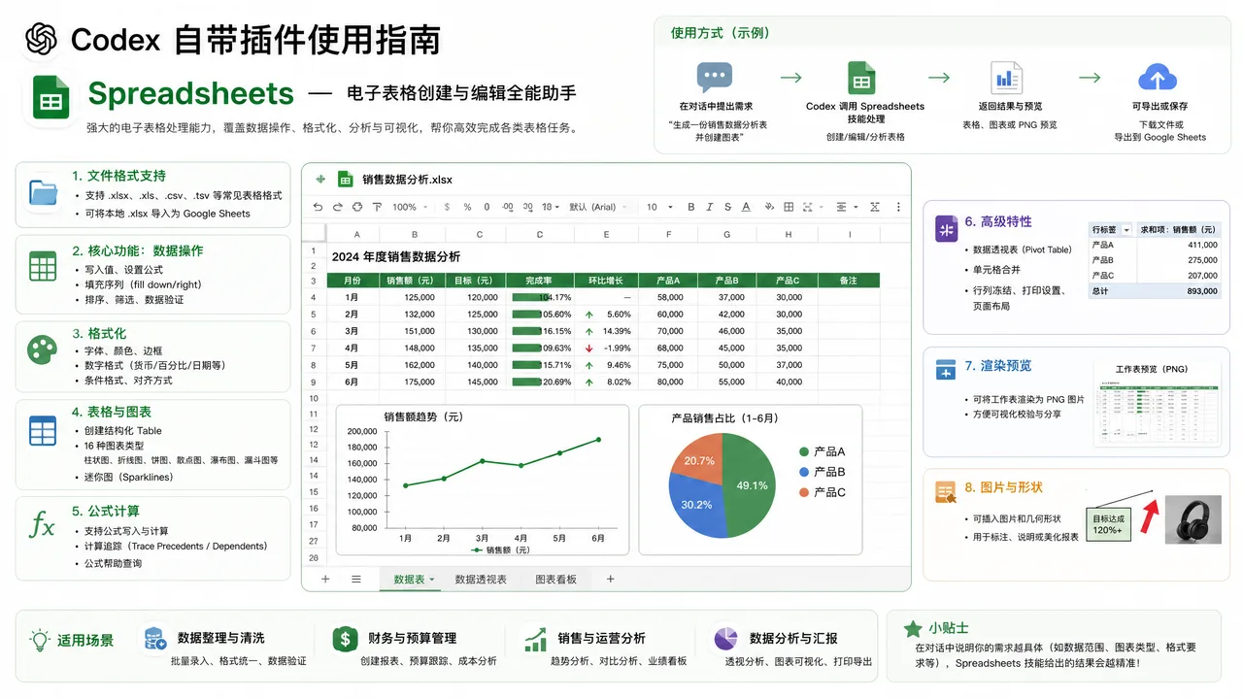Open the font size 10 dropdown
The width and height of the screenshot is (1243, 699).
tap(658, 207)
